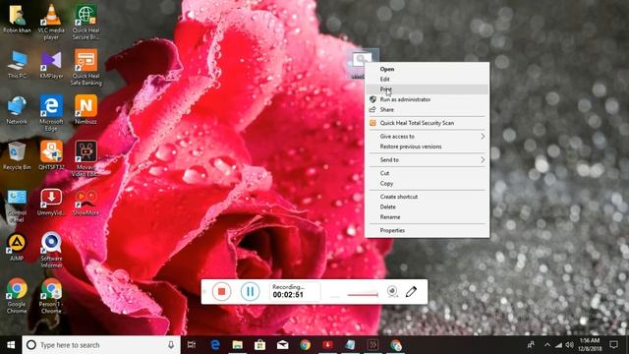This screenshot has width=629, height=354.
Task: Select Quick Heal Secure Browser shortcut
Action: [x=86, y=22]
